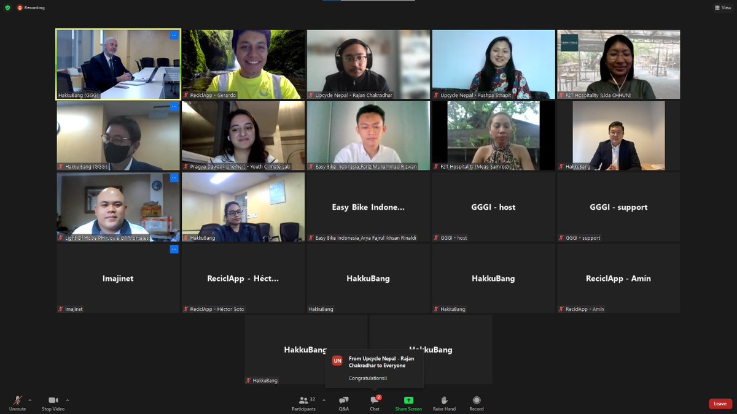This screenshot has width=737, height=414.
Task: Click 'From Upcycle Nepal - Rajan Chakradhar to Everyone' text
Action: (x=381, y=362)
